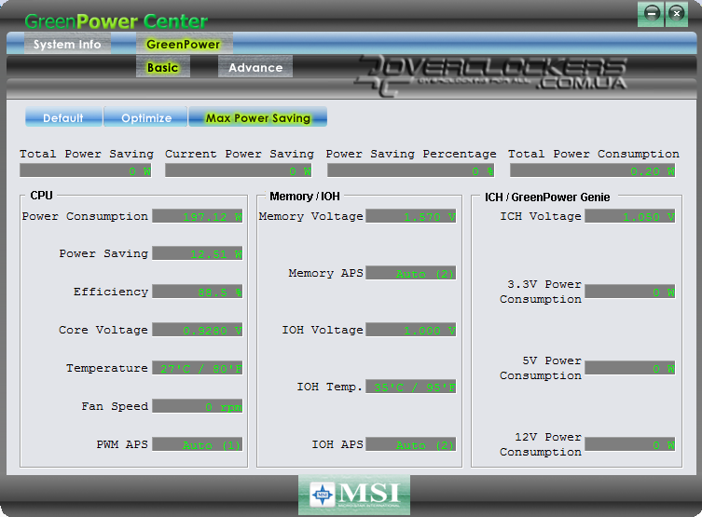Click the Core Voltage label

click(103, 330)
